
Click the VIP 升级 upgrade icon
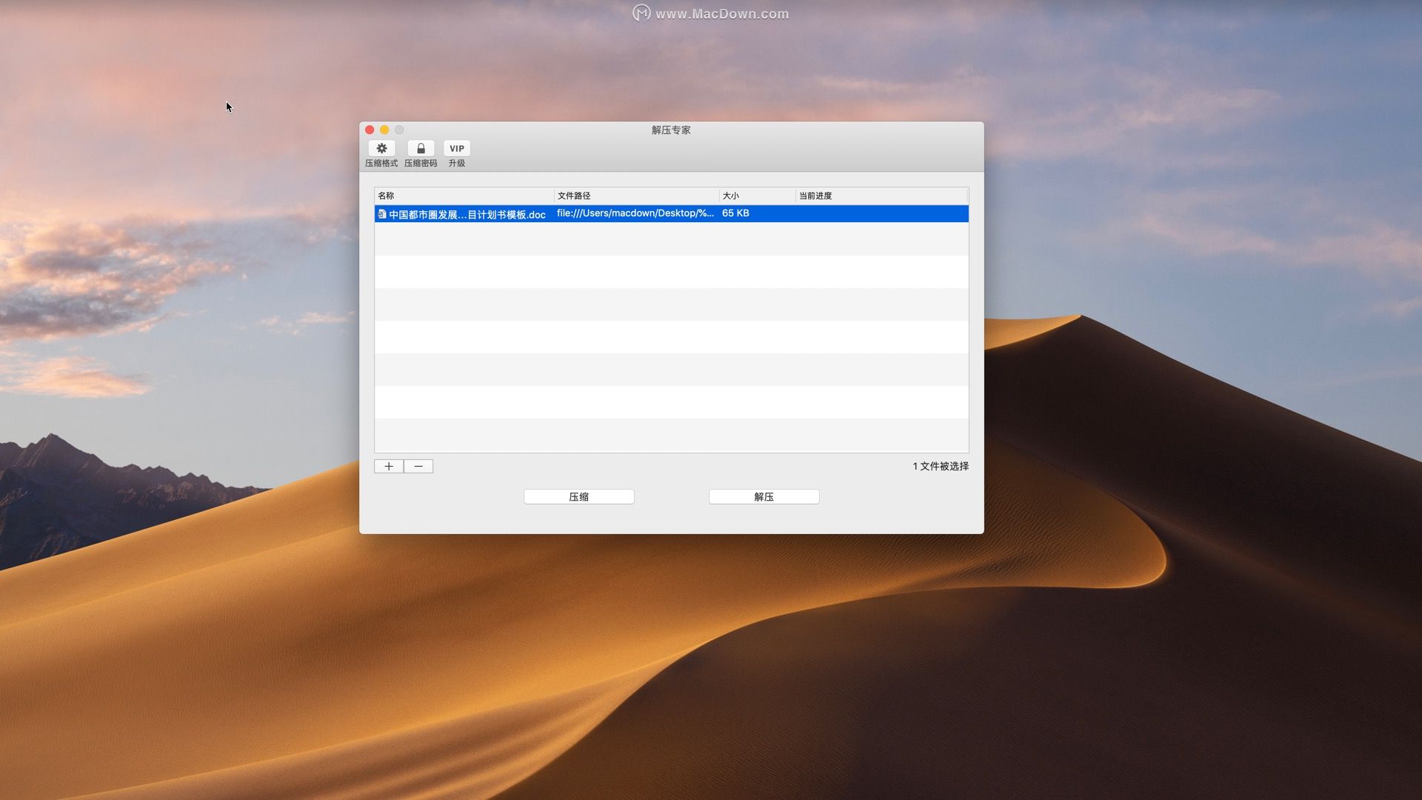tap(456, 149)
